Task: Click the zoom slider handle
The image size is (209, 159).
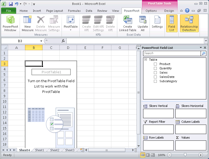Action: click(185, 155)
